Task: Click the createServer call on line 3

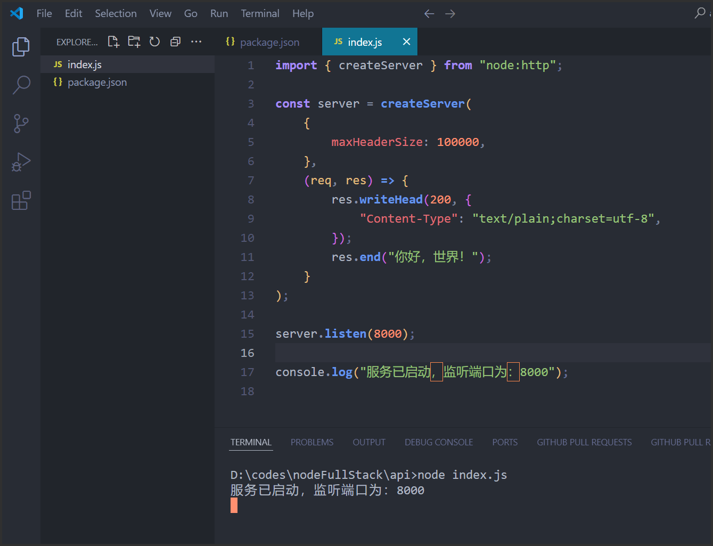Action: tap(423, 103)
